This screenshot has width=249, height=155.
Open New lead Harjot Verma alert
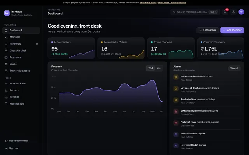click(207, 146)
